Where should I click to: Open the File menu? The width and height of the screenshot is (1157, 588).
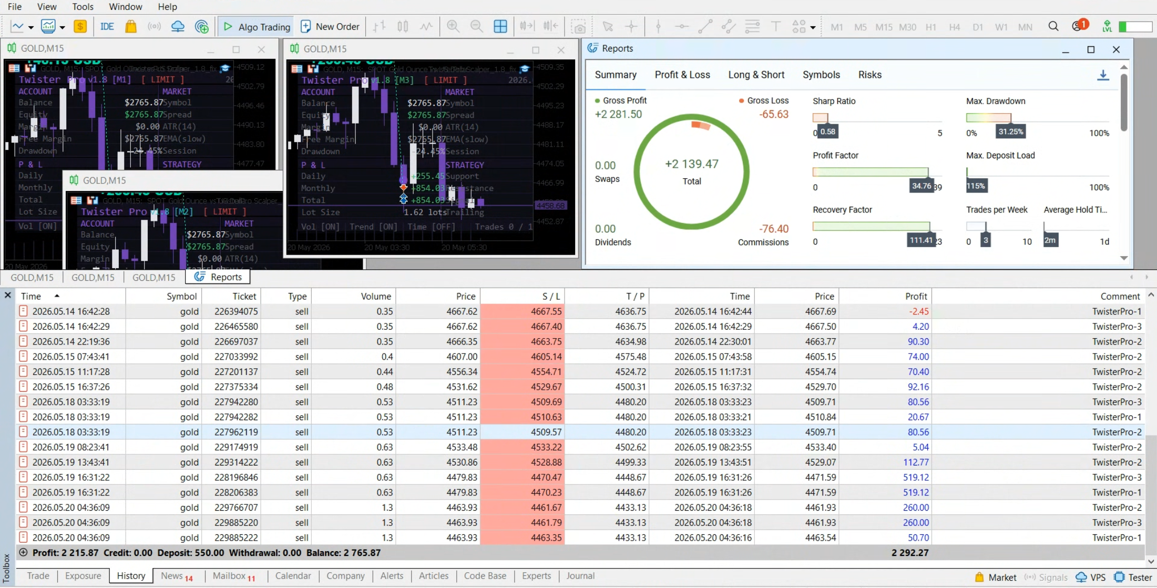click(x=15, y=7)
